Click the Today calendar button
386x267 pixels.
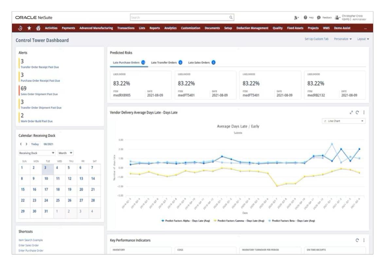(35, 144)
